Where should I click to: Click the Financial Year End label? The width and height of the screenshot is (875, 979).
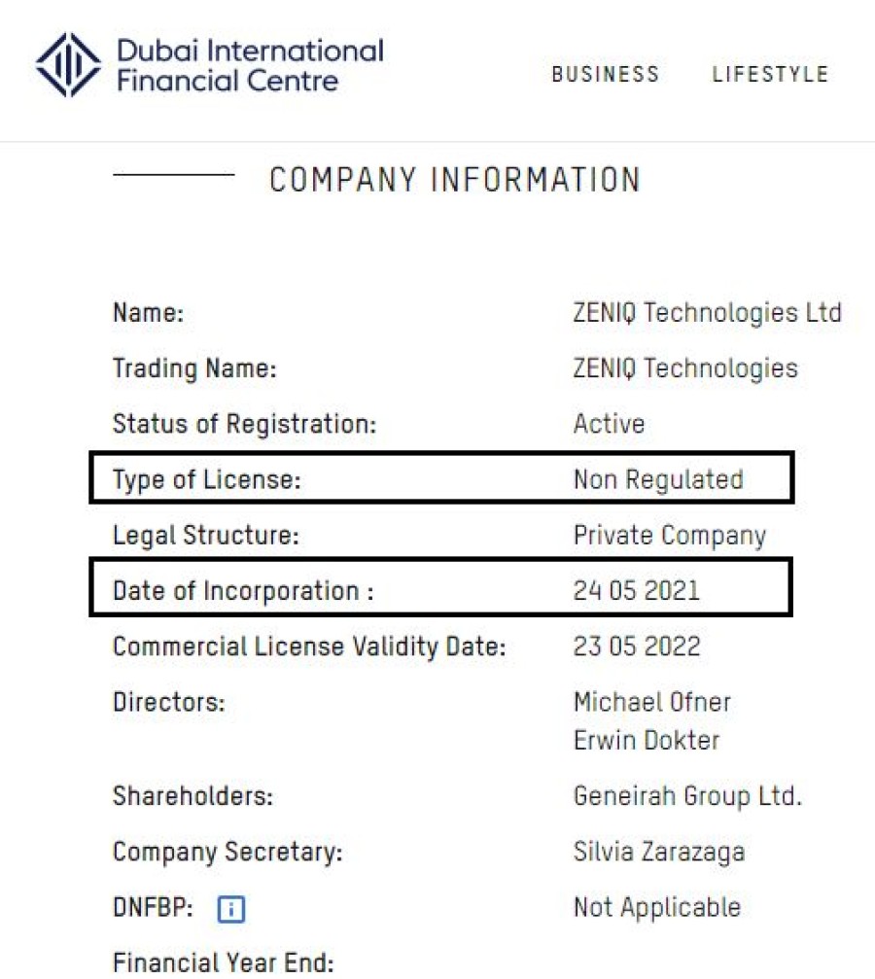point(223,962)
